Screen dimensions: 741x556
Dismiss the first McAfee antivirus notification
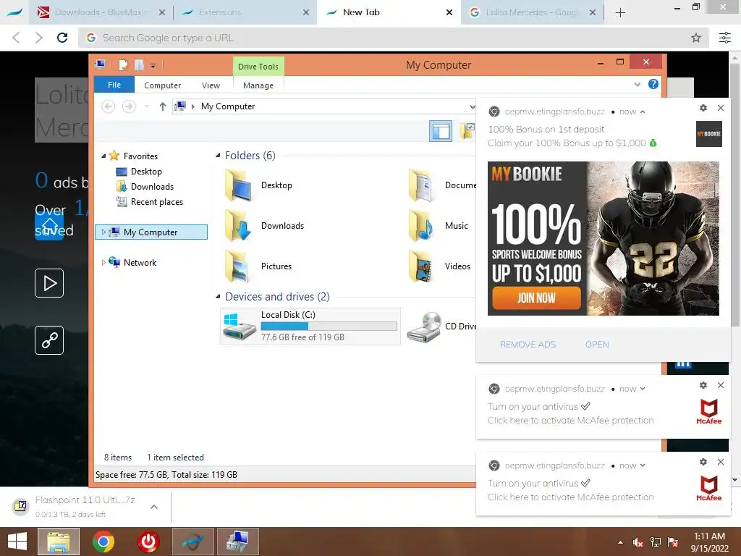tap(721, 385)
